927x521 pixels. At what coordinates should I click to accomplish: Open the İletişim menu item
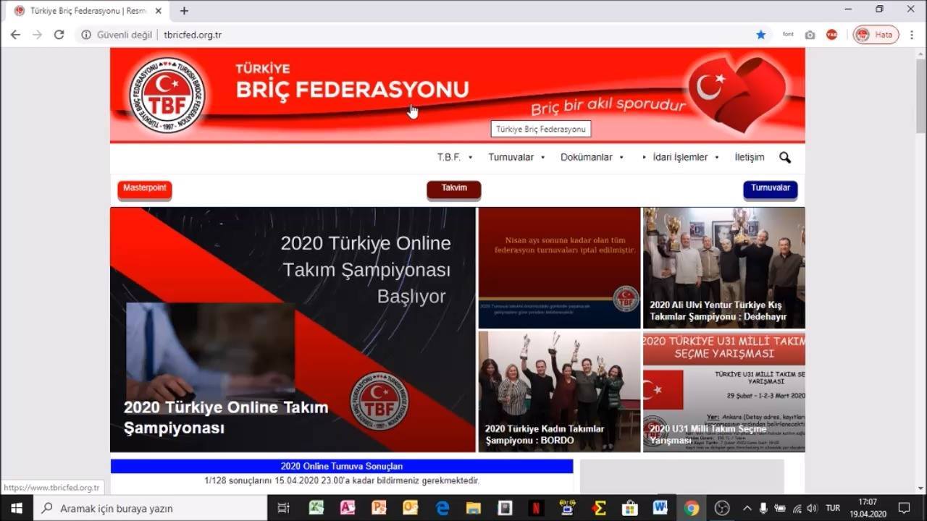pos(750,157)
